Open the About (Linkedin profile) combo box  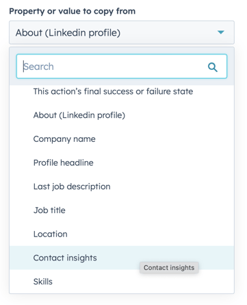pyautogui.click(x=122, y=32)
